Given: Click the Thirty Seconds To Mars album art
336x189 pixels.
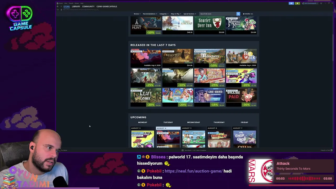Looking at the screenshot, I should [x=260, y=171].
